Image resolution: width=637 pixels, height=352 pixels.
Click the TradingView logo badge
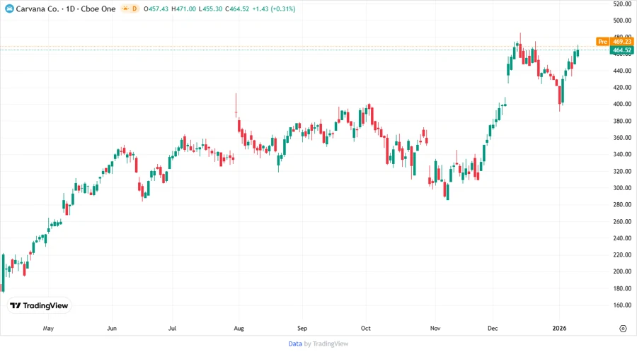point(40,306)
